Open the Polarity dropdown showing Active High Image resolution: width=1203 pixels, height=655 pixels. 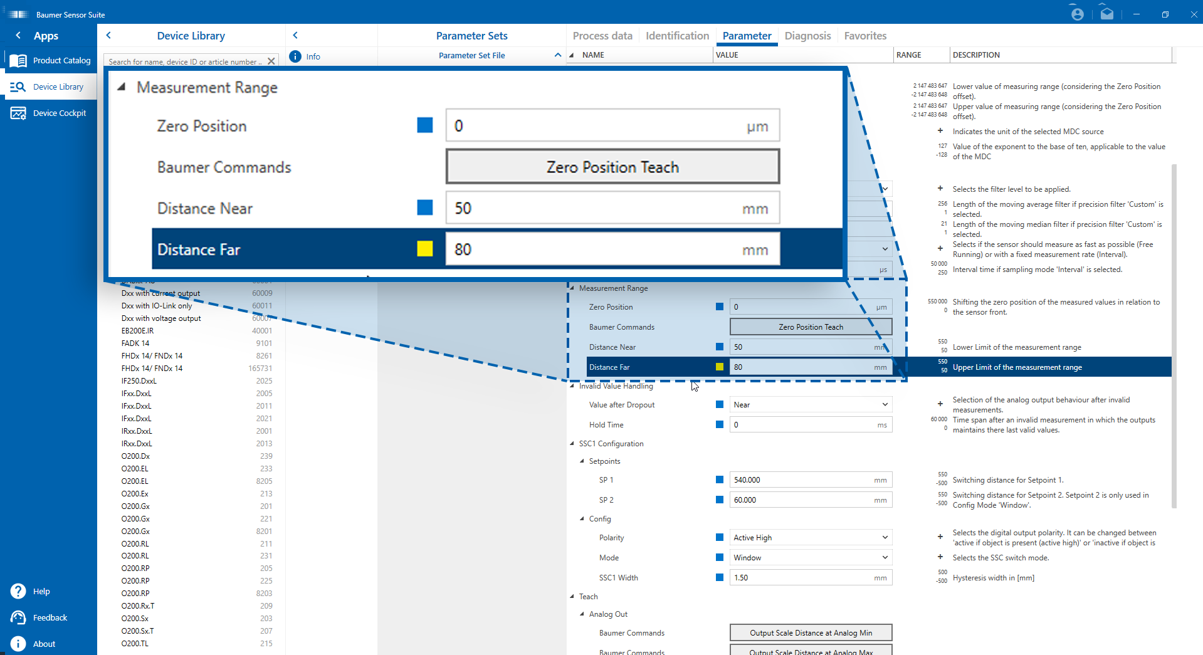coord(811,538)
